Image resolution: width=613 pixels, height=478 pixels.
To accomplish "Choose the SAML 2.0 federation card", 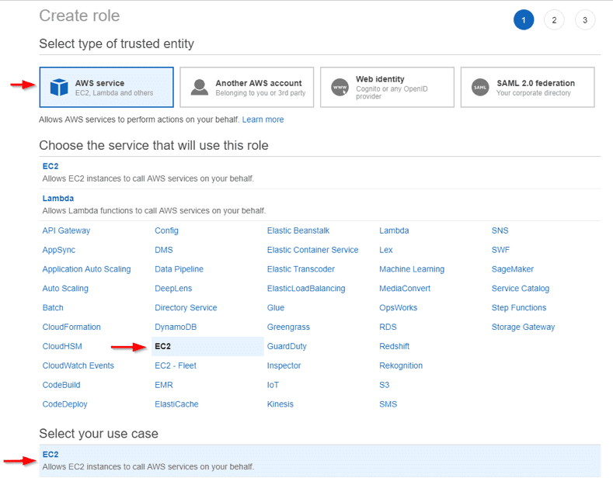I will pyautogui.click(x=528, y=87).
